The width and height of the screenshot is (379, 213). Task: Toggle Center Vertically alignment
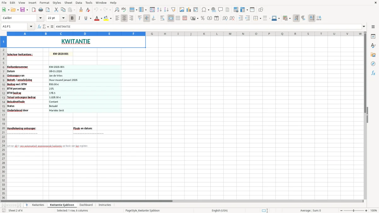(147, 18)
